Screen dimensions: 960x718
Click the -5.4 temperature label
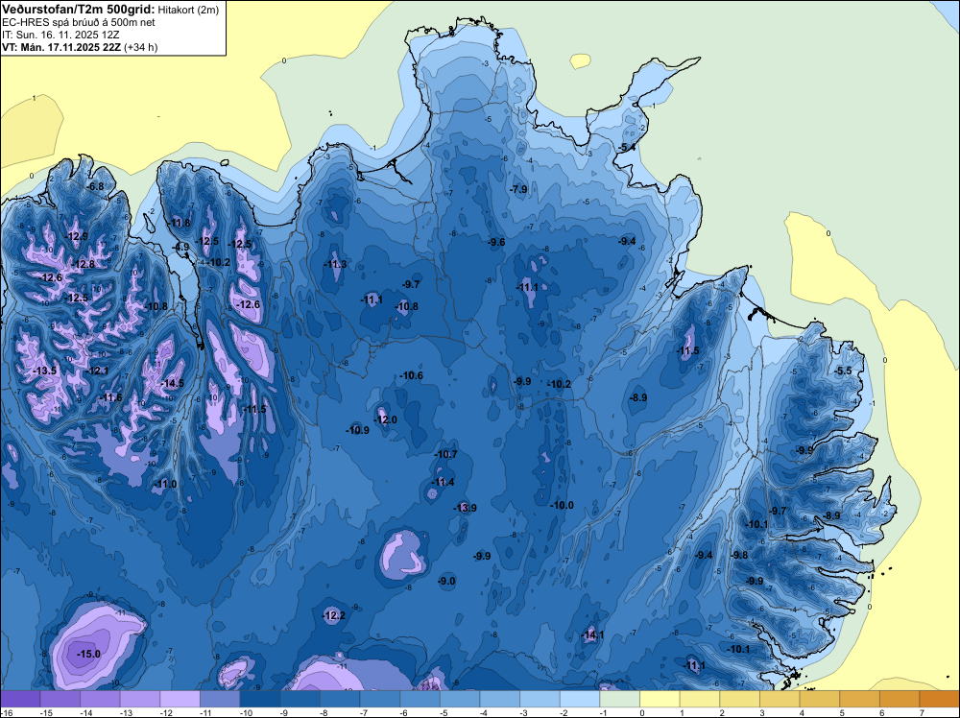[626, 148]
